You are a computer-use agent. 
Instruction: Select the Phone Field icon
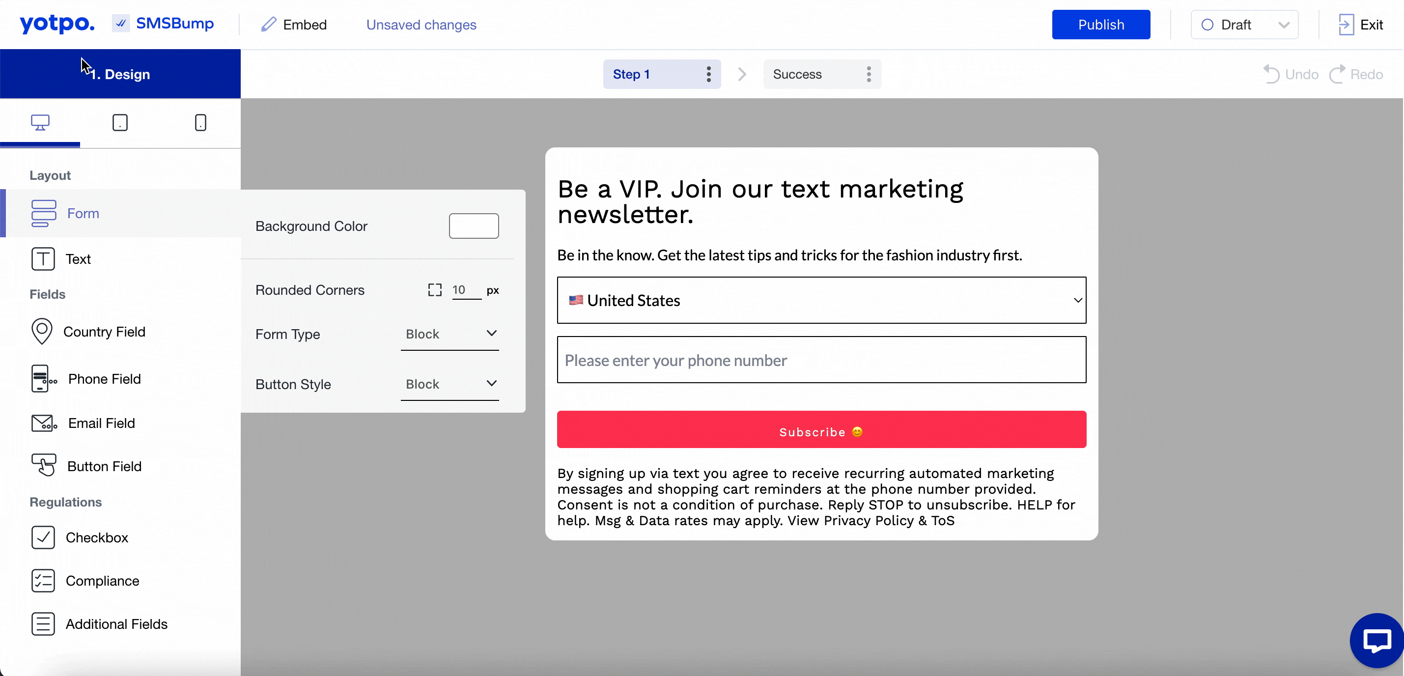[x=44, y=379]
